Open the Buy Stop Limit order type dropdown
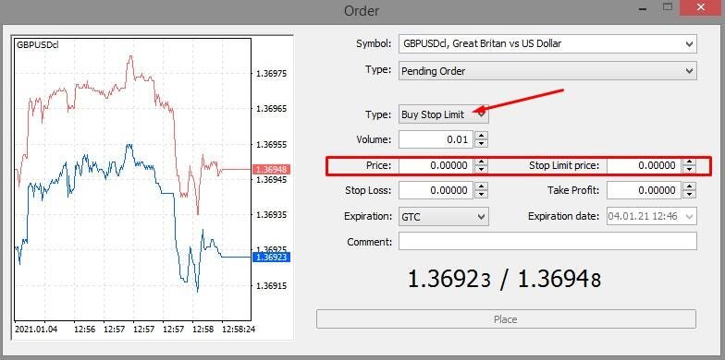 444,114
